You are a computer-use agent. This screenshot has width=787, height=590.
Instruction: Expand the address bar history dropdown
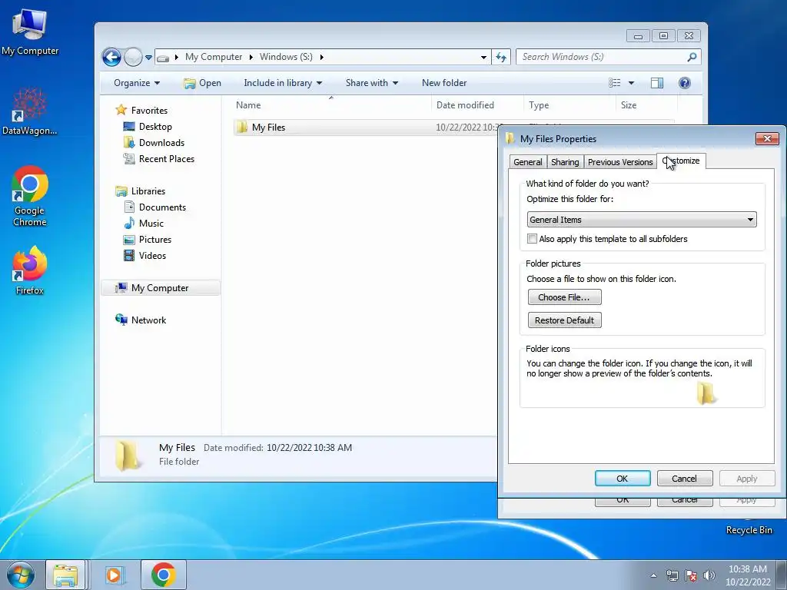click(x=483, y=57)
